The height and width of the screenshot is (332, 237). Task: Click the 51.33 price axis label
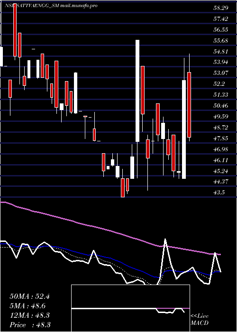[x=221, y=95]
